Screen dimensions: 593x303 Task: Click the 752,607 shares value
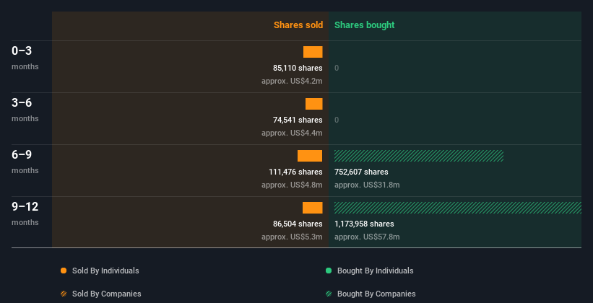point(361,172)
